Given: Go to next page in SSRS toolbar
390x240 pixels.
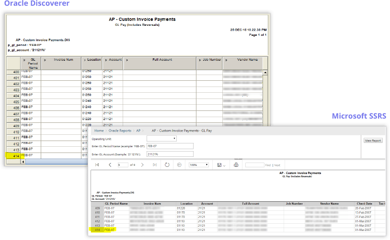Looking at the screenshot, I should coord(142,165).
